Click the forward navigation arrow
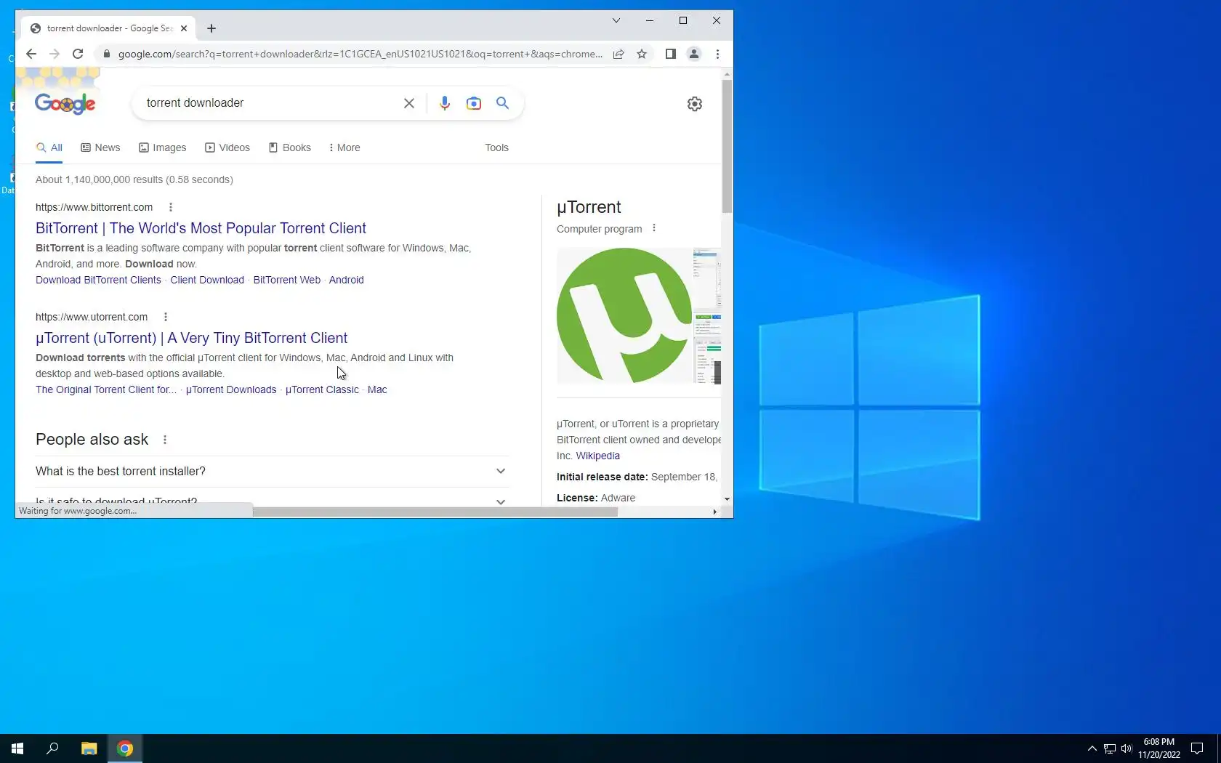1221x763 pixels. click(x=55, y=54)
